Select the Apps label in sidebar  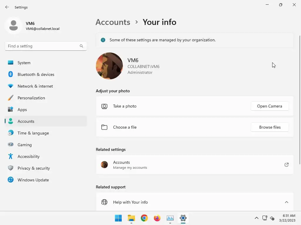(x=22, y=110)
